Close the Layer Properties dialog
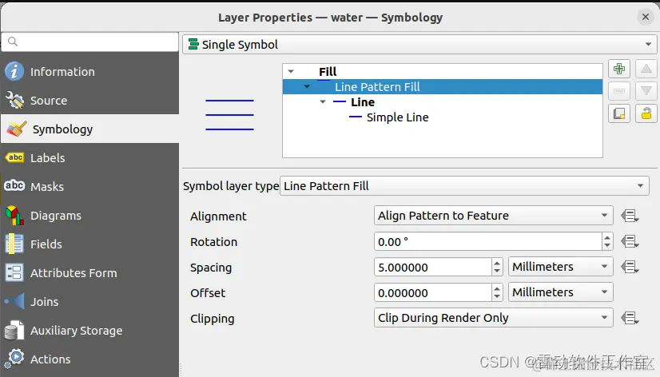660x377 pixels. coord(646,17)
